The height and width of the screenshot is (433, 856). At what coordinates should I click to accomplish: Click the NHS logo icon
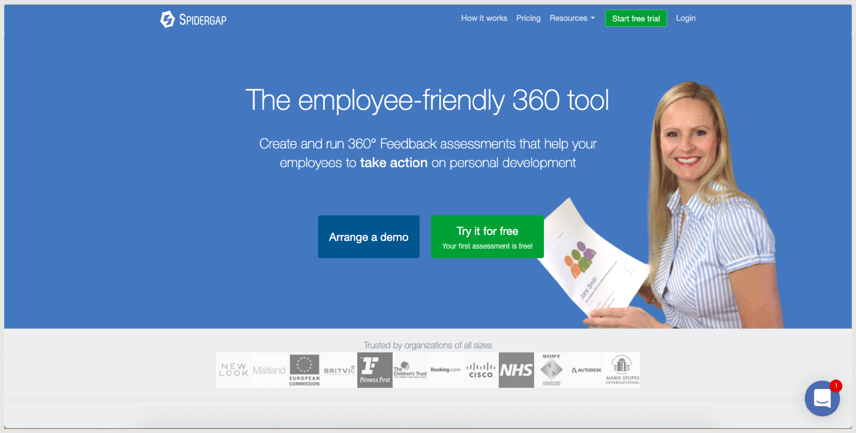coord(517,371)
